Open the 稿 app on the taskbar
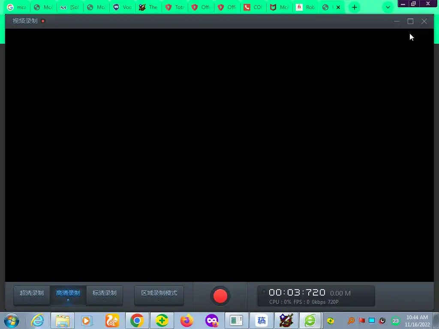Viewport: 439px width, 329px height. point(261,320)
